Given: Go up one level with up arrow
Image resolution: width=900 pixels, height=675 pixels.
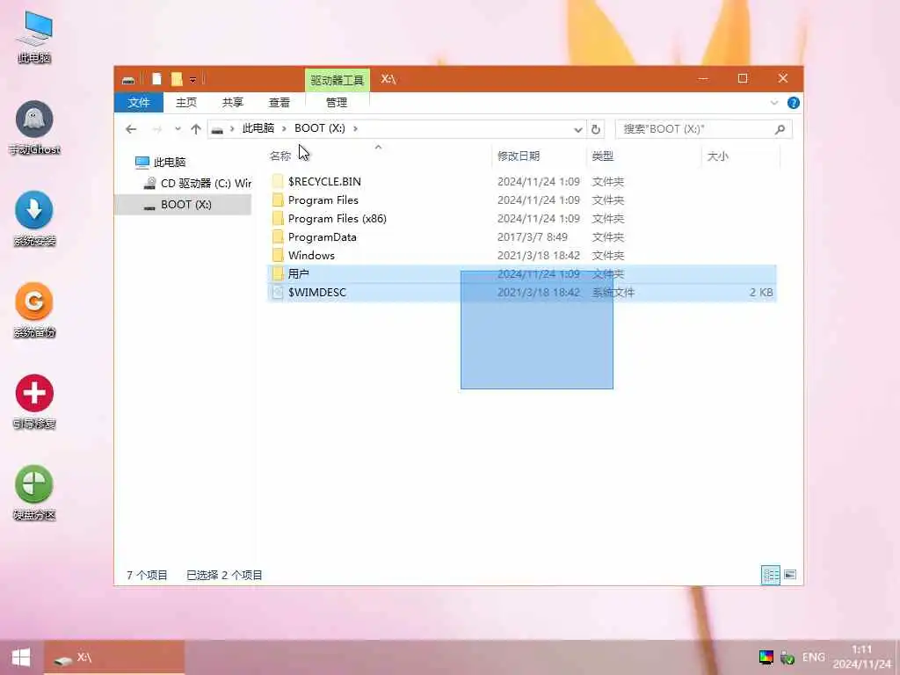Looking at the screenshot, I should tap(196, 129).
